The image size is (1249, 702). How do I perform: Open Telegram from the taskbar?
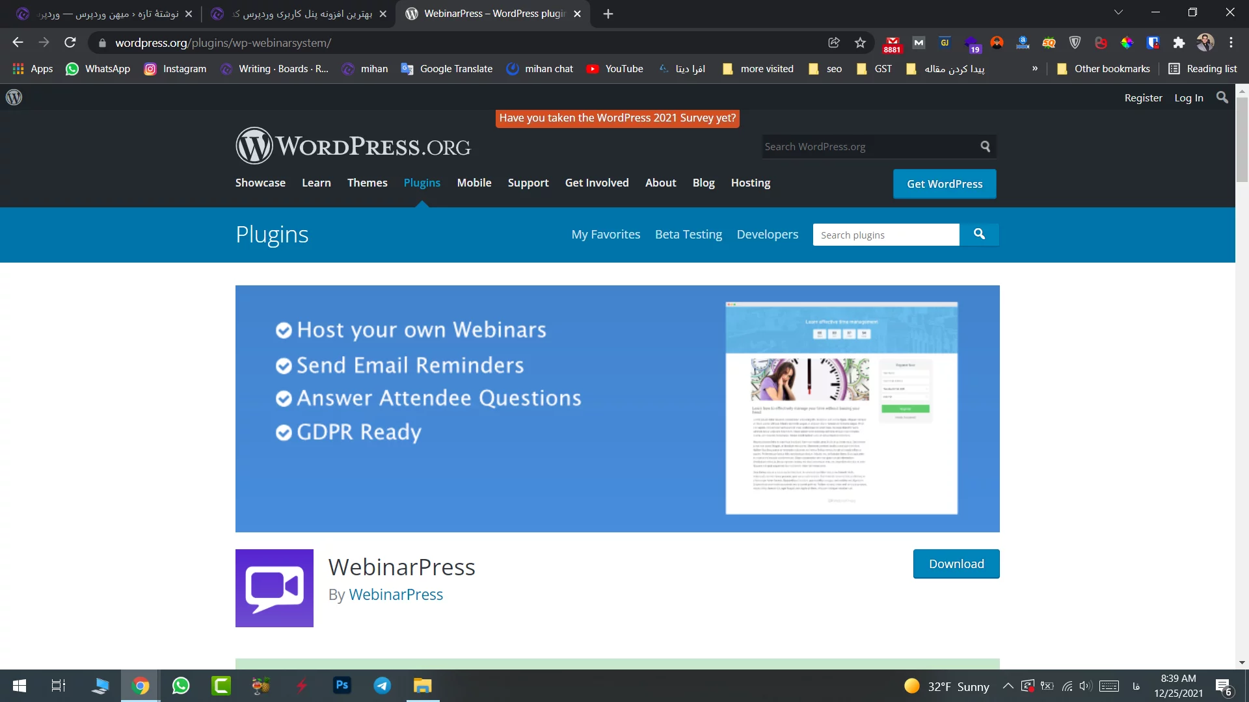pyautogui.click(x=382, y=686)
